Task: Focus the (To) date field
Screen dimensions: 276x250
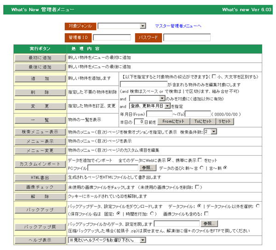Action: [x=198, y=114]
